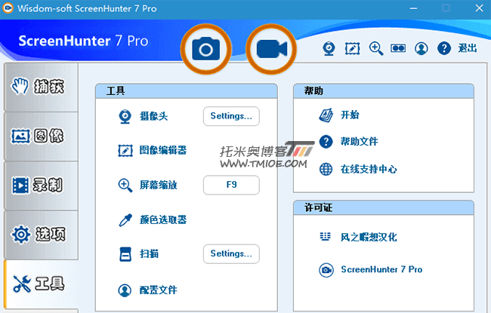Click the help question mark in header
Viewport: 491px width, 313px height.
click(444, 48)
